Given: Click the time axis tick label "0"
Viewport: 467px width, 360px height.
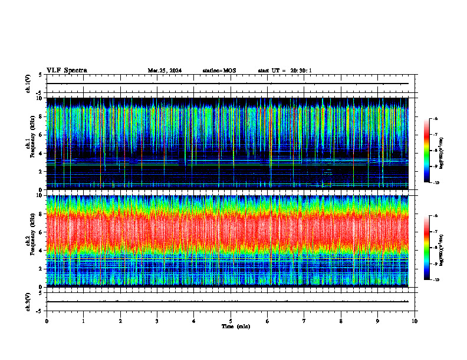Looking at the screenshot, I should click(47, 321).
